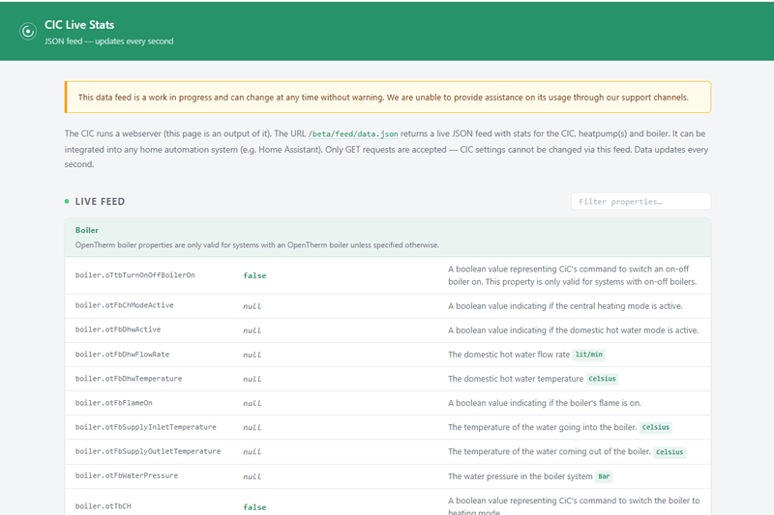Screen dimensions: 774x515
Task: Click the CIC Live Stats logo icon
Action: point(28,32)
